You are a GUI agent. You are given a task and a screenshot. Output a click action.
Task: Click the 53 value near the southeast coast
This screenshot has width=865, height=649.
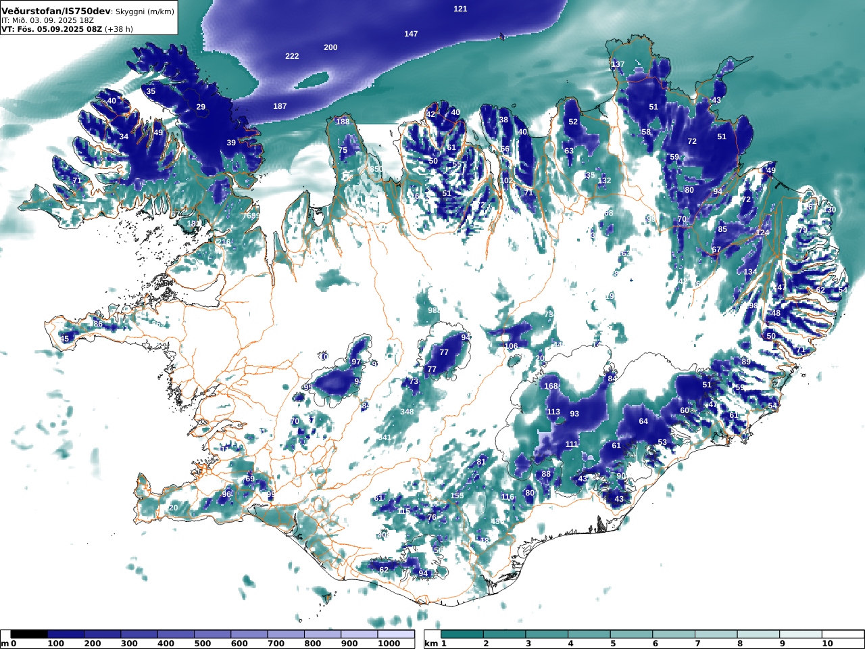[x=662, y=443]
